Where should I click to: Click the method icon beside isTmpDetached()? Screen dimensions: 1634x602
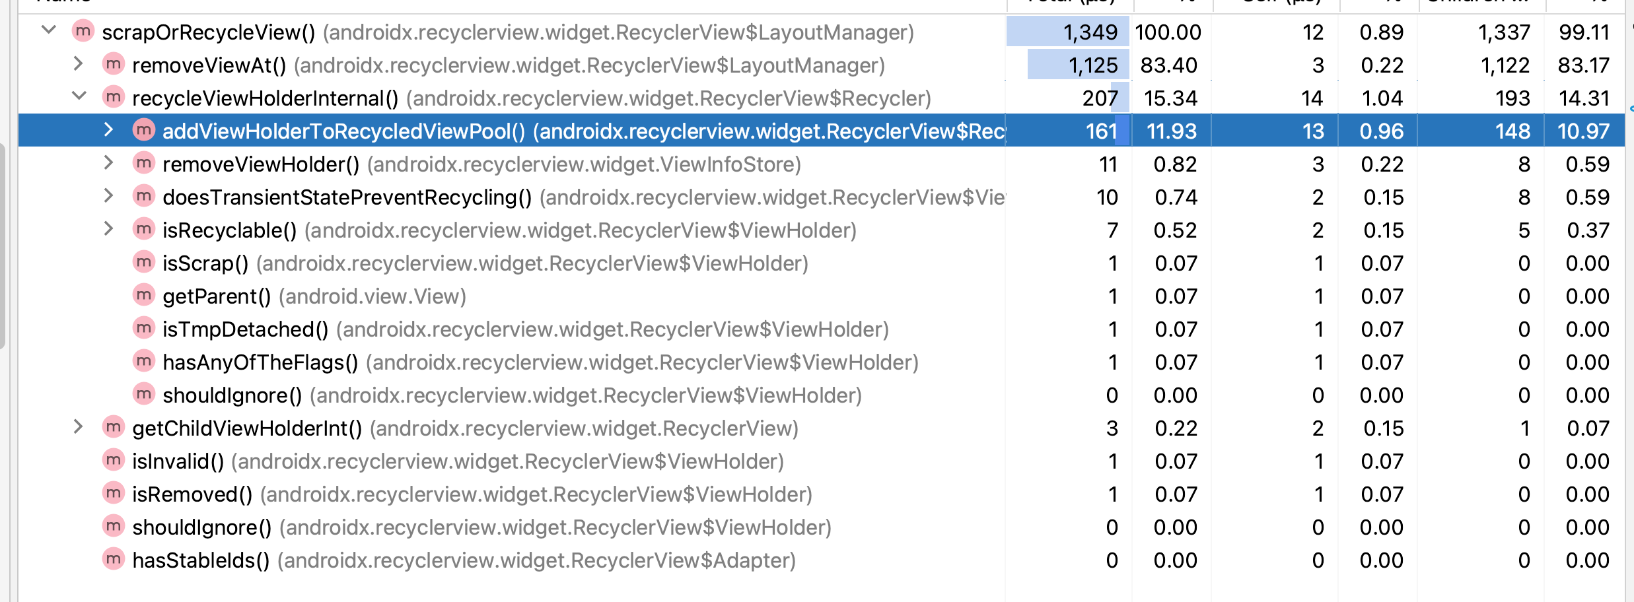coord(144,328)
